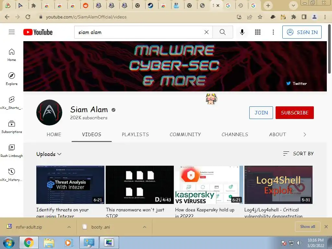Expand options for nsfw-adult.zip download
Viewport: 332px width, 249px height.
pos(69,227)
